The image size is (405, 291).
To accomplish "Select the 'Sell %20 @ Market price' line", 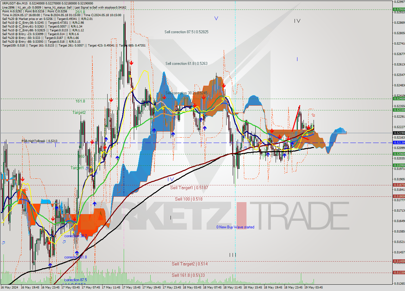I will tap(47, 19).
